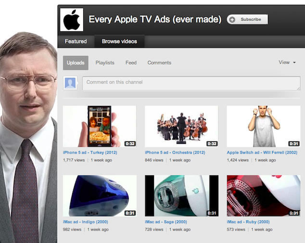305x243 pixels.
Task: Switch to the Feed tab
Action: click(x=131, y=63)
